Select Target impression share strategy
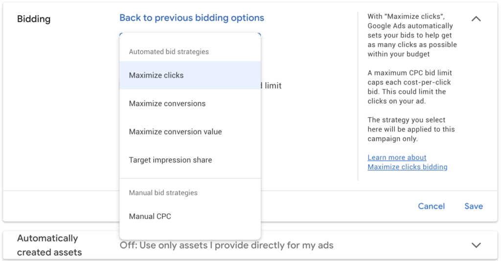This screenshot has height=261, width=501. coord(170,160)
